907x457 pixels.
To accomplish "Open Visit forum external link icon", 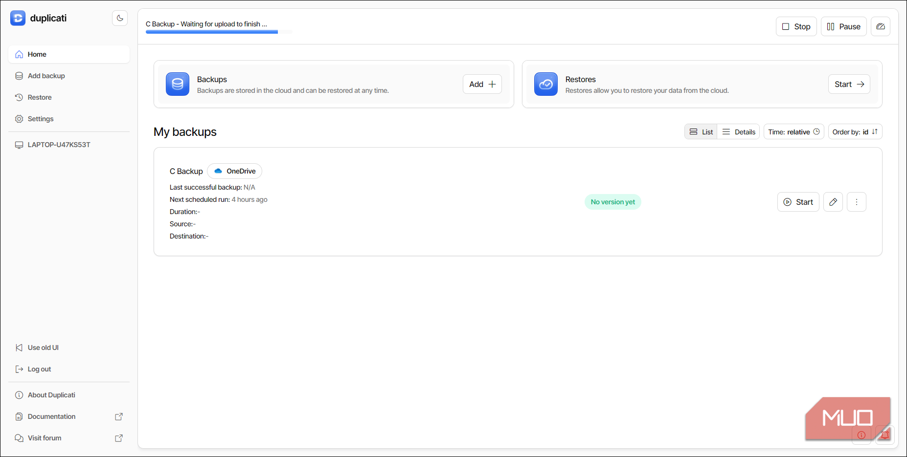I will pos(119,438).
